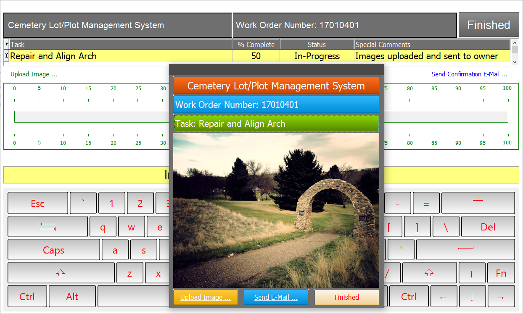Open the Send Confirmation E-Mail link
The height and width of the screenshot is (314, 523).
(469, 74)
